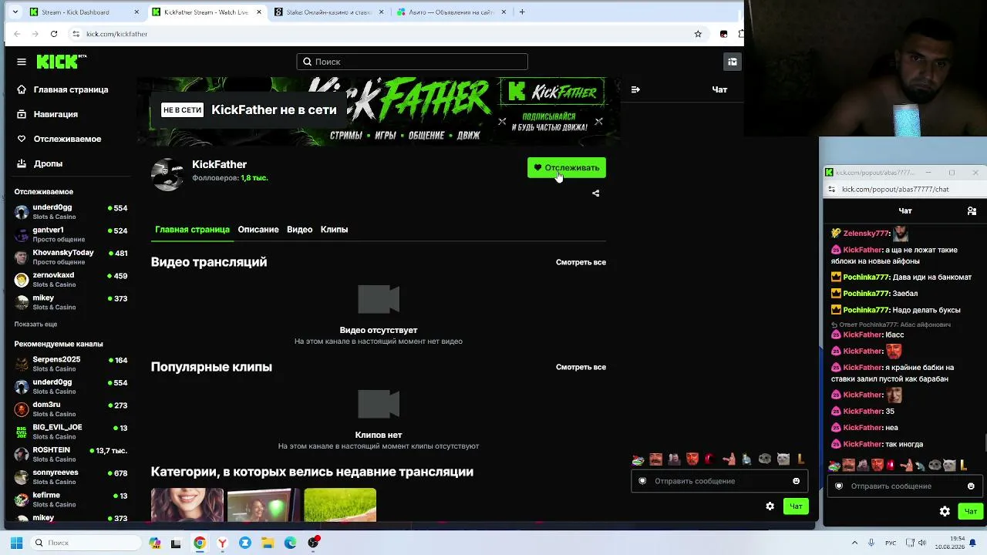
Task: Click KickFather profile avatar
Action: point(167,174)
